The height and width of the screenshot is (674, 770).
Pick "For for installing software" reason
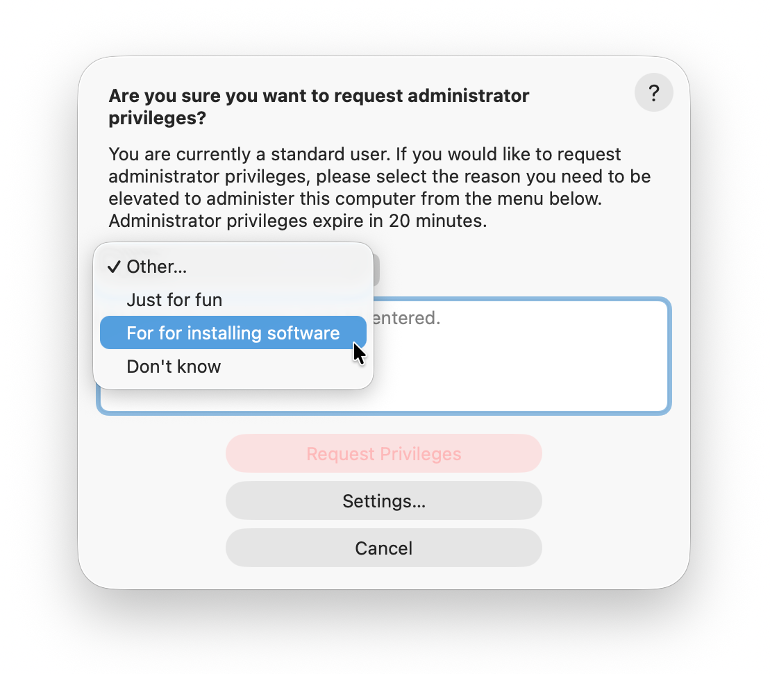pyautogui.click(x=233, y=333)
